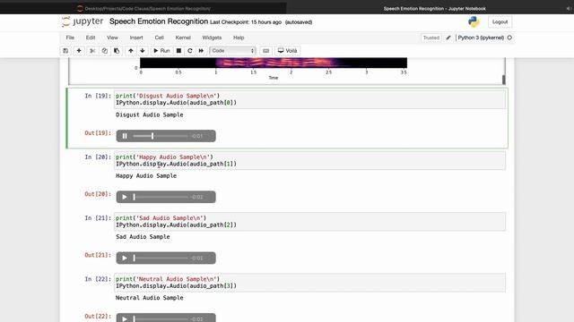Image resolution: width=574 pixels, height=322 pixels.
Task: Open the Cell menu
Action: [160, 38]
